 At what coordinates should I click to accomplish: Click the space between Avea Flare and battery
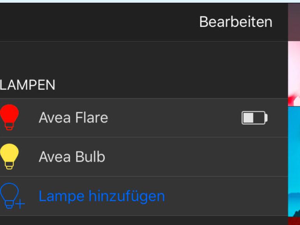[x=175, y=118]
